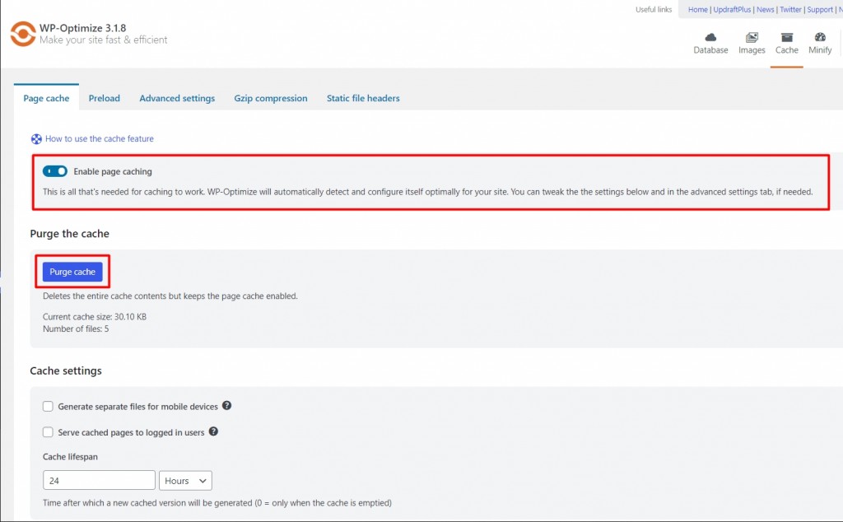This screenshot has height=522, width=843.
Task: Click the Purge cache button
Action: [72, 272]
